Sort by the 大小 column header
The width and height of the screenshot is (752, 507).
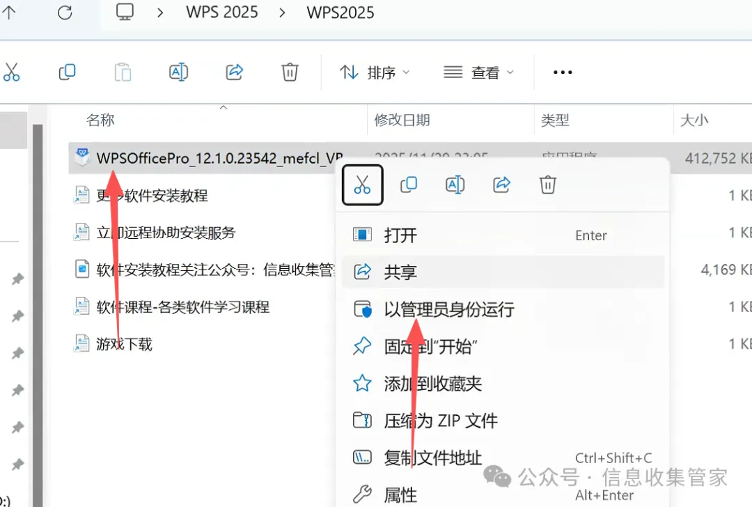(694, 119)
